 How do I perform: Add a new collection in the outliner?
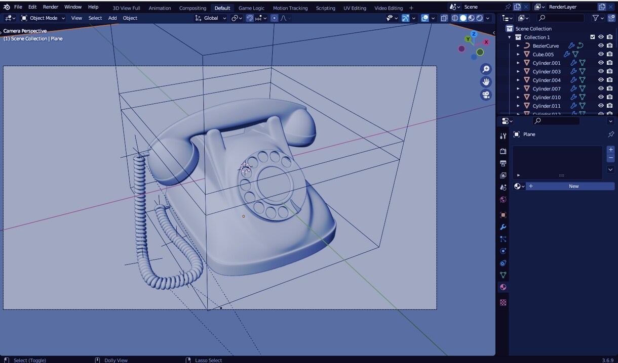coord(610,18)
